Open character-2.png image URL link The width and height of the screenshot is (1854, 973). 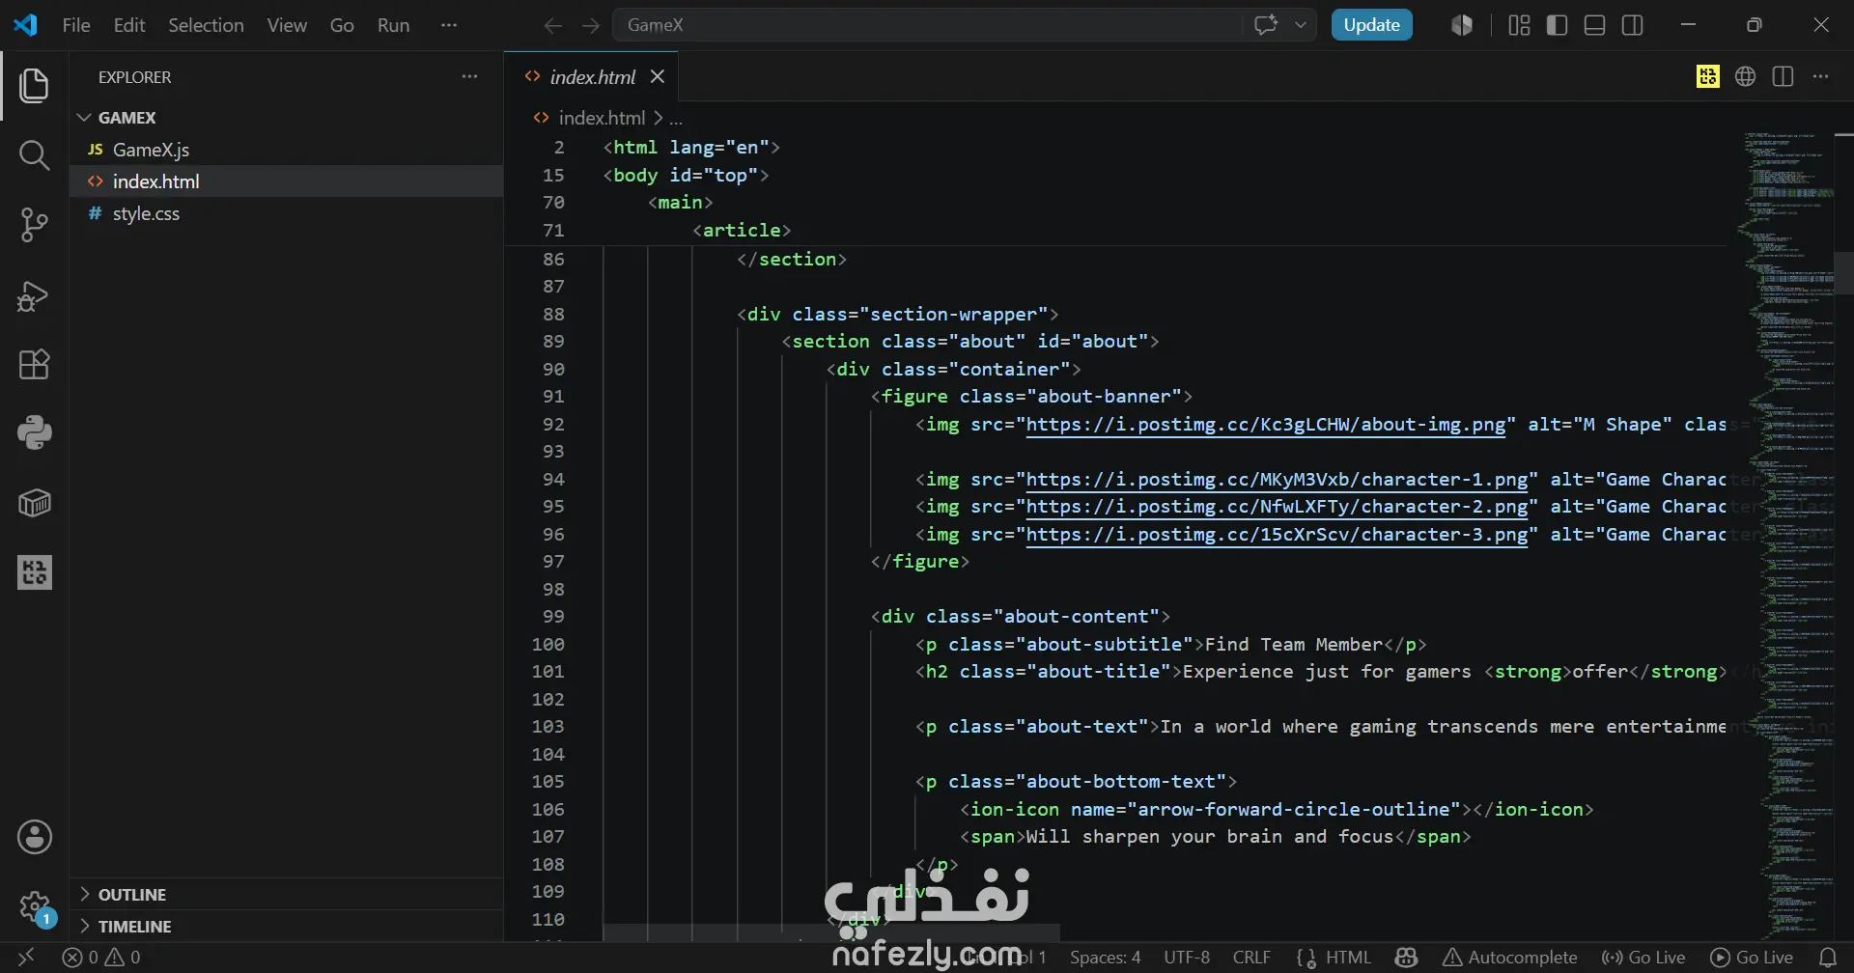tap(1277, 506)
